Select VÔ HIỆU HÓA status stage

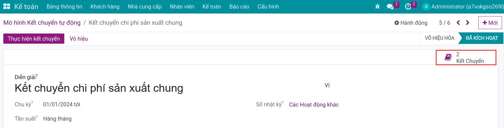[439, 38]
